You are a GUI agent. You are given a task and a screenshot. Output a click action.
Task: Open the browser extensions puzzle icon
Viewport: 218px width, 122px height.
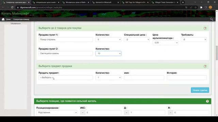click(x=201, y=7)
